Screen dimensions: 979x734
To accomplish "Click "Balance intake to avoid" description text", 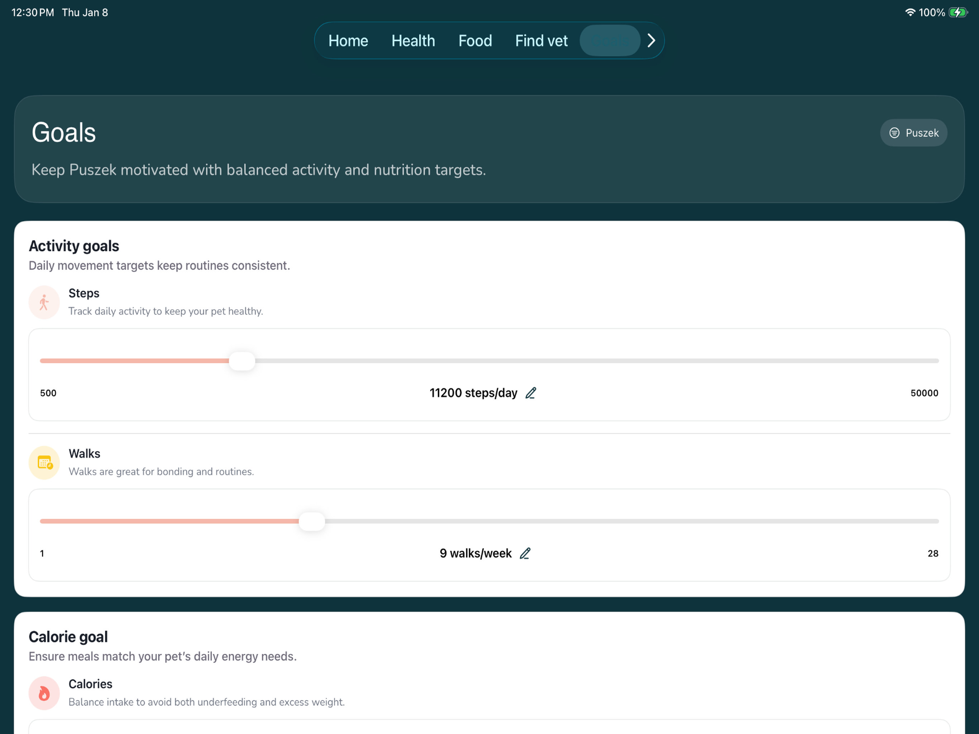I will pos(206,702).
